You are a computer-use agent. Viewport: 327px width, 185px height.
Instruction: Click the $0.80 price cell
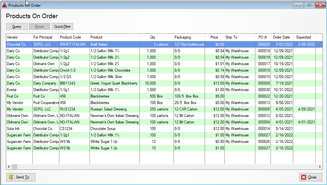coord(215,142)
